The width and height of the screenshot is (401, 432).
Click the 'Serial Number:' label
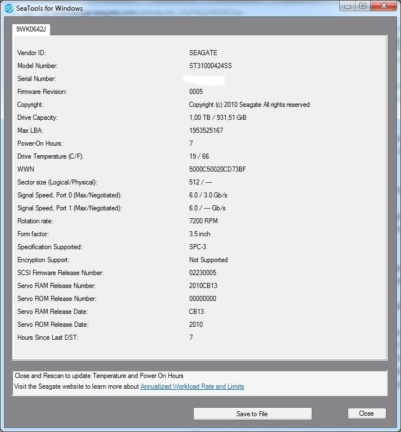pos(37,79)
